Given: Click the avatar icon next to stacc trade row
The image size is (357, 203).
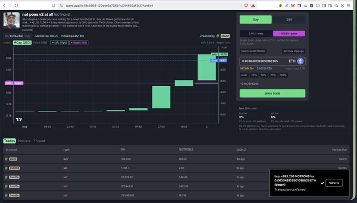Looking at the screenshot, I should (6, 159).
